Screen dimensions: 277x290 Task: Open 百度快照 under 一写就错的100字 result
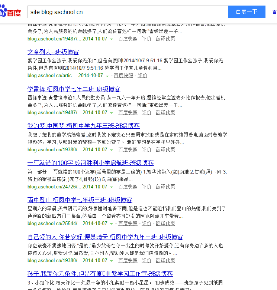tap(128, 187)
